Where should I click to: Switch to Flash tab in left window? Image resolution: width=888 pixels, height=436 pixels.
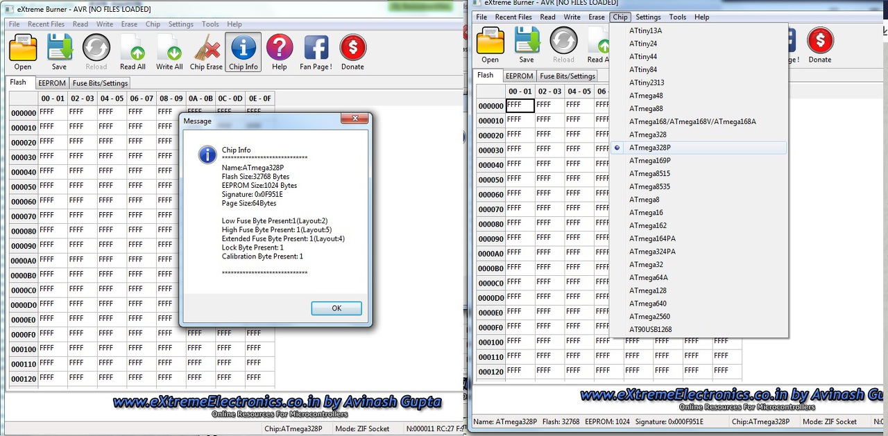coord(18,82)
